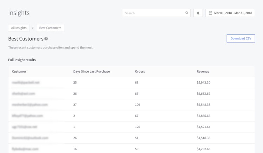263x153 pixels.
Task: Click the magnifying glass search icon
Action: pyautogui.click(x=187, y=13)
